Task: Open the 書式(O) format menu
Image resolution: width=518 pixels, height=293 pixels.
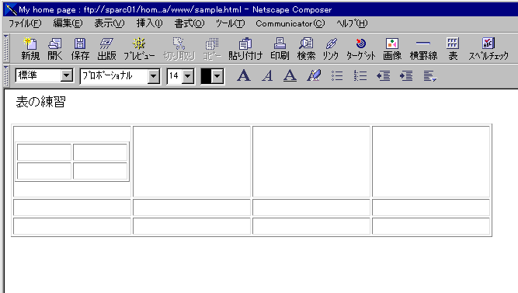Action: click(189, 24)
